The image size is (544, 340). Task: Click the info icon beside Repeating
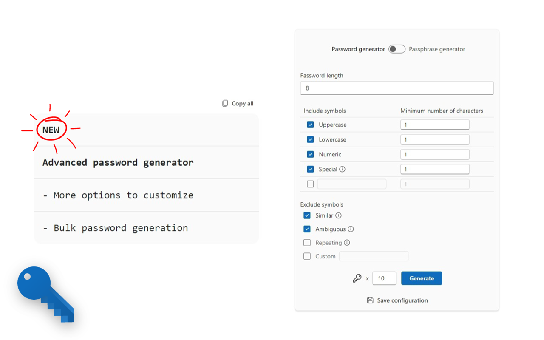pos(347,243)
